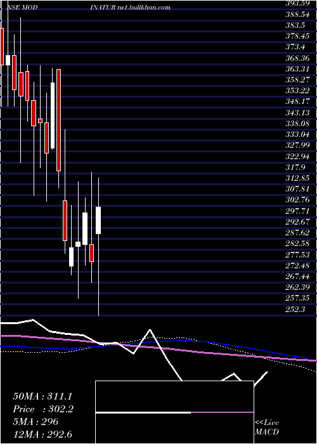This screenshot has height=444, width=317.
Task: Click the 393.59 price axis label
Action: 298,3
